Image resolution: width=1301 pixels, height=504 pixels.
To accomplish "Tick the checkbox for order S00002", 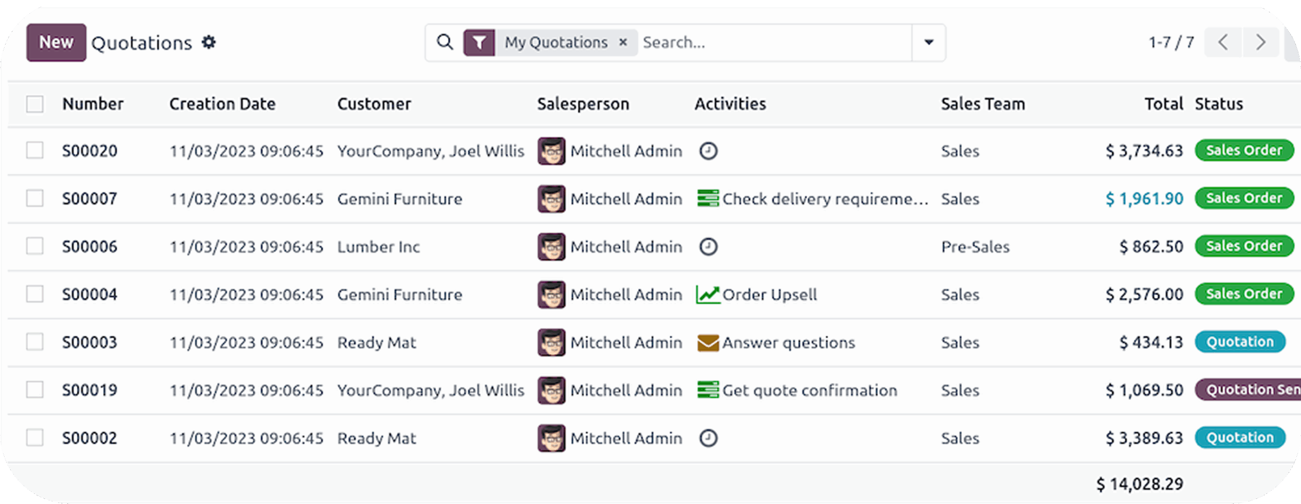I will [35, 438].
